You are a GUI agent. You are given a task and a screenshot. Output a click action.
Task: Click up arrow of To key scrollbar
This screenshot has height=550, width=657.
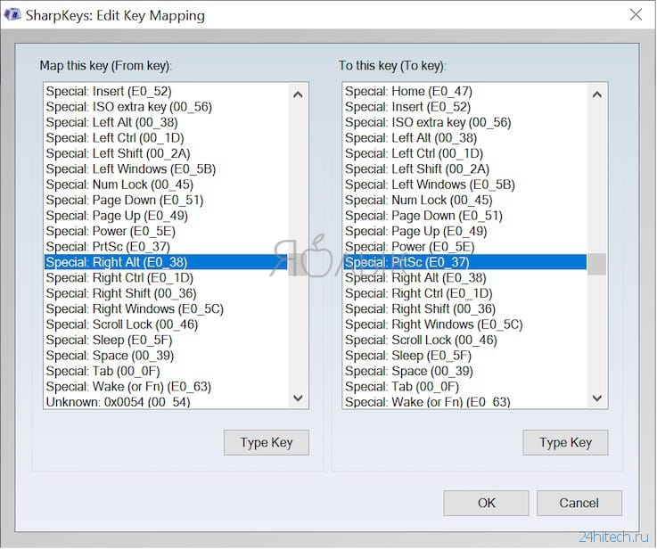(x=597, y=94)
